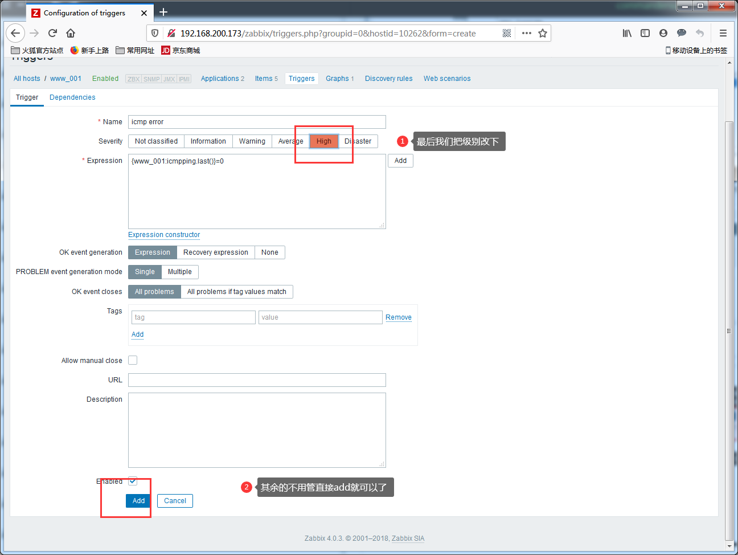Set severity to Not classified
The image size is (738, 555).
point(156,141)
